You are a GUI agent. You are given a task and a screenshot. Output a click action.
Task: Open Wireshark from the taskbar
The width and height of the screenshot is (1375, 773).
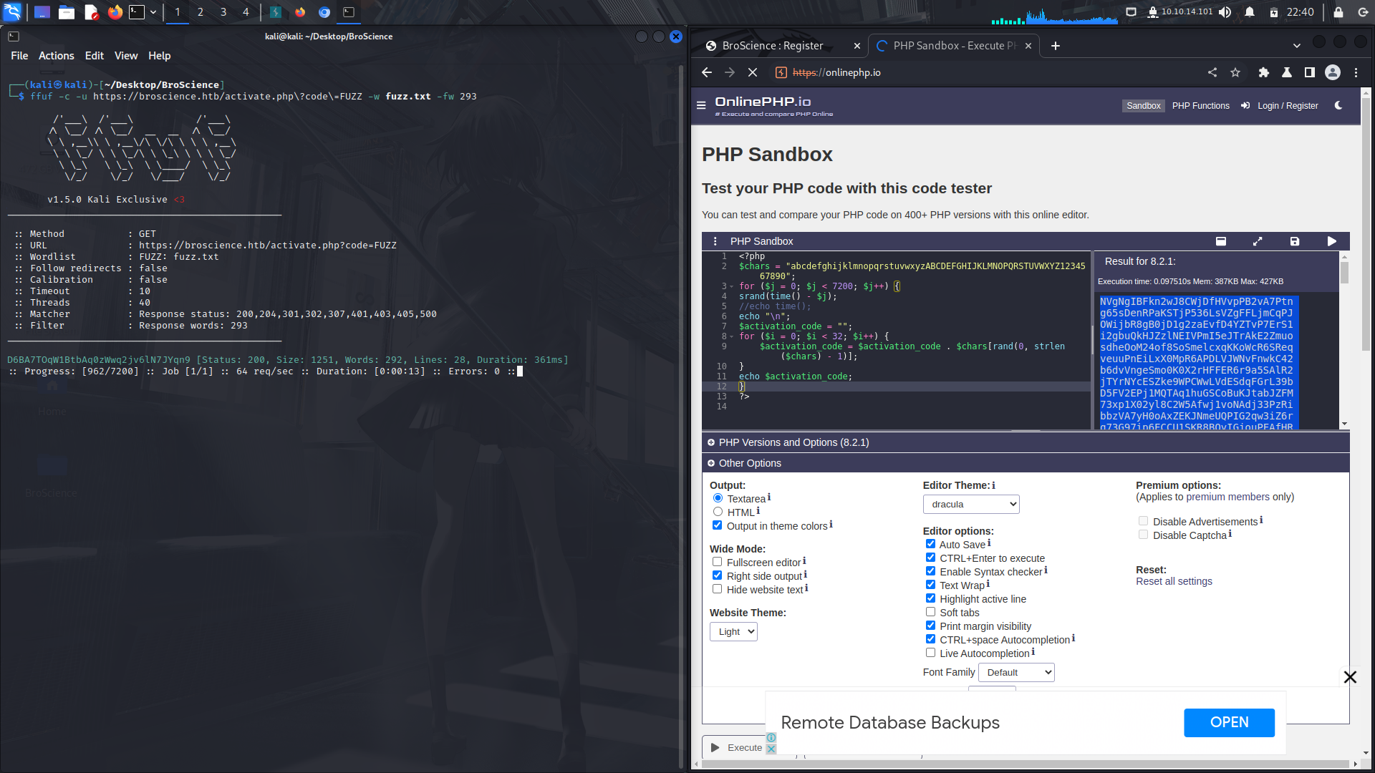pyautogui.click(x=276, y=12)
